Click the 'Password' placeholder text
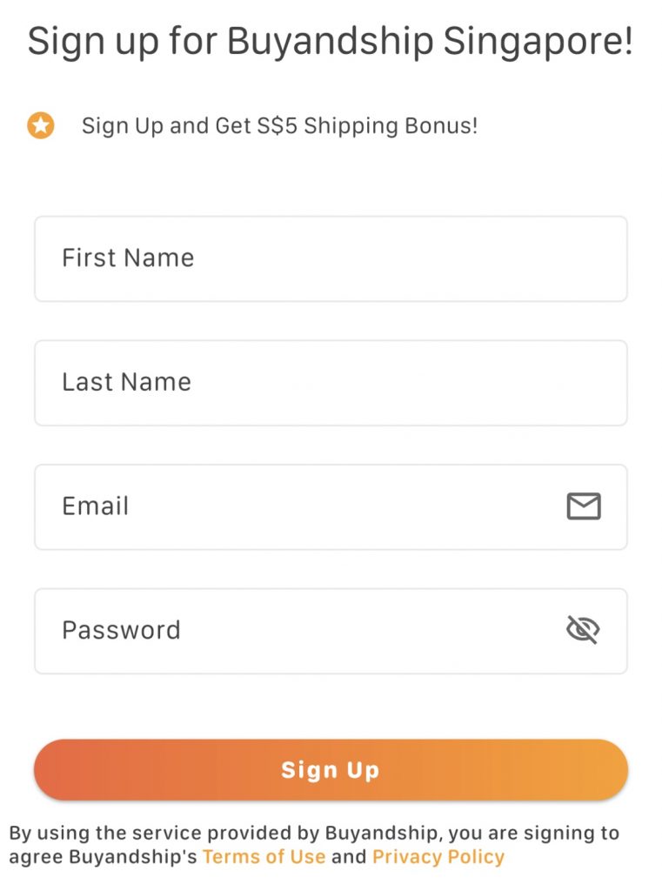662x891 pixels. pos(121,630)
